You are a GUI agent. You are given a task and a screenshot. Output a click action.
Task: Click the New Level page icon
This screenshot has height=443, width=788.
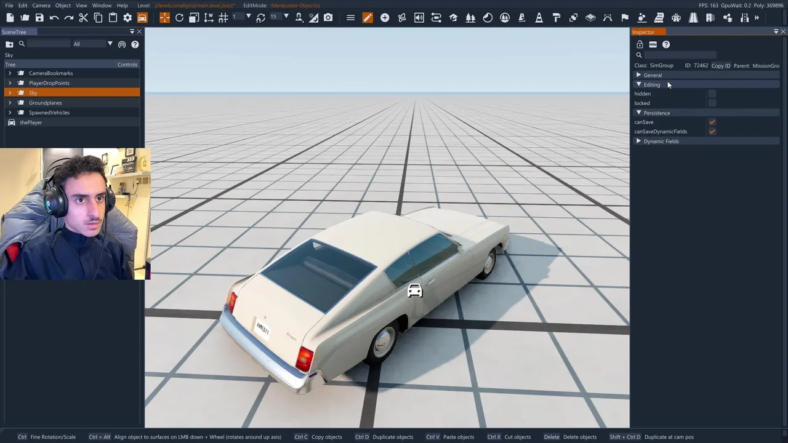pos(10,18)
